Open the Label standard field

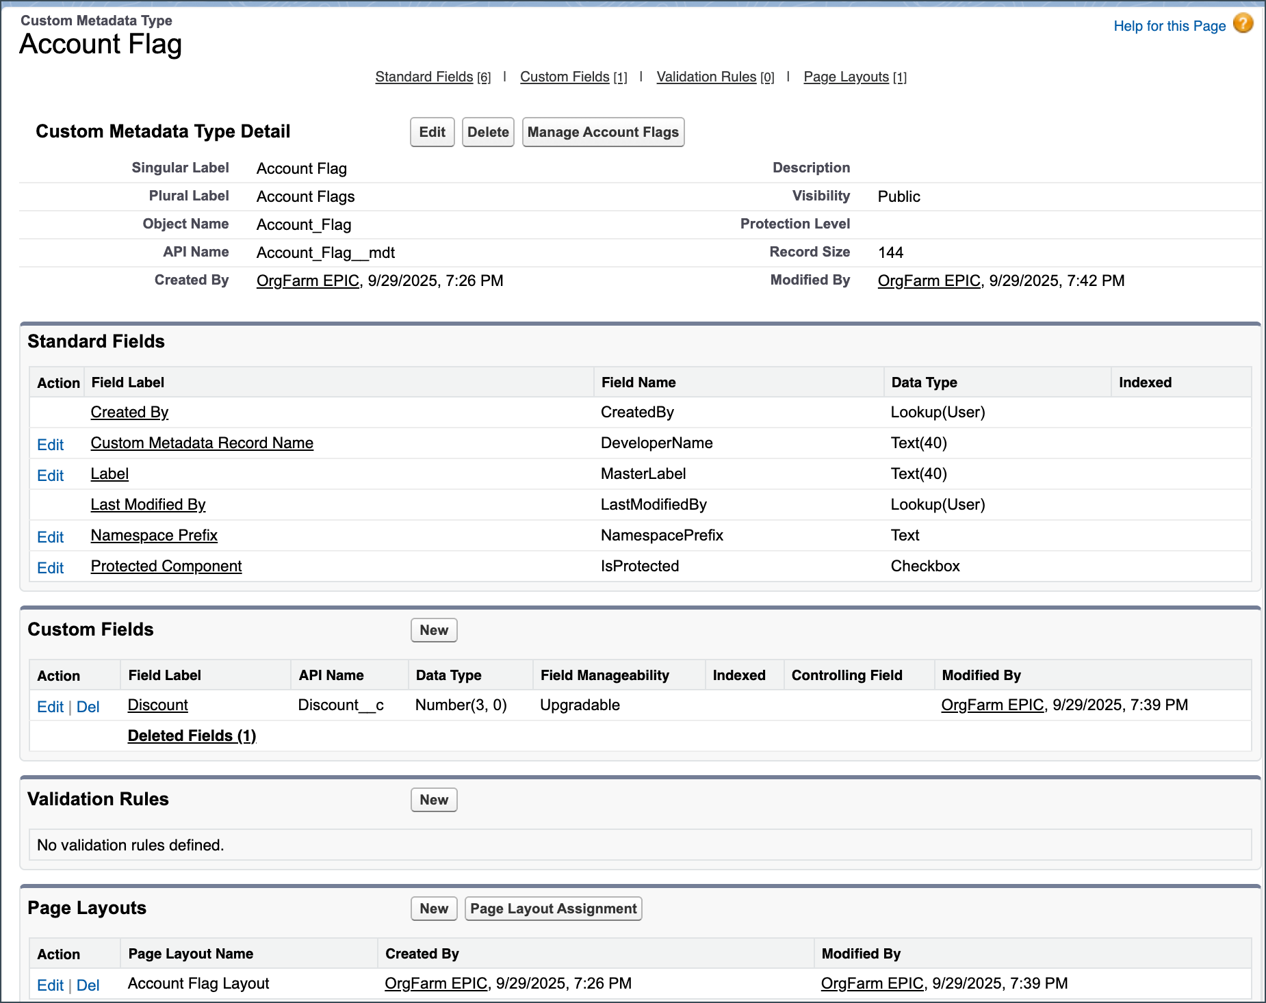[109, 473]
